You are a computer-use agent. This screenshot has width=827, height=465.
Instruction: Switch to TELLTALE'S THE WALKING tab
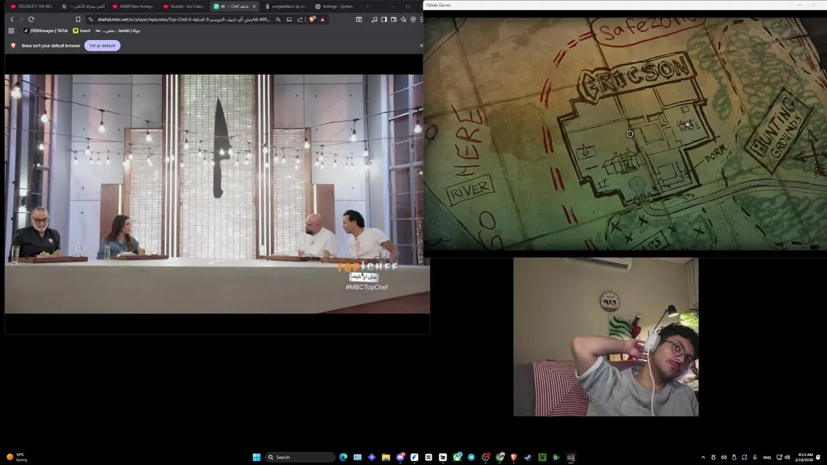pyautogui.click(x=31, y=6)
